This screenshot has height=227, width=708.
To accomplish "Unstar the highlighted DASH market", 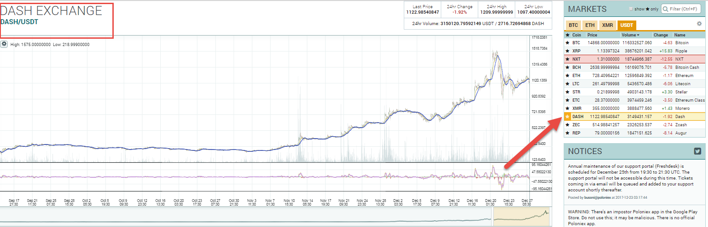I will tap(567, 117).
